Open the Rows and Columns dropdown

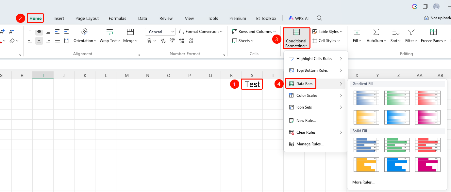[x=254, y=32]
